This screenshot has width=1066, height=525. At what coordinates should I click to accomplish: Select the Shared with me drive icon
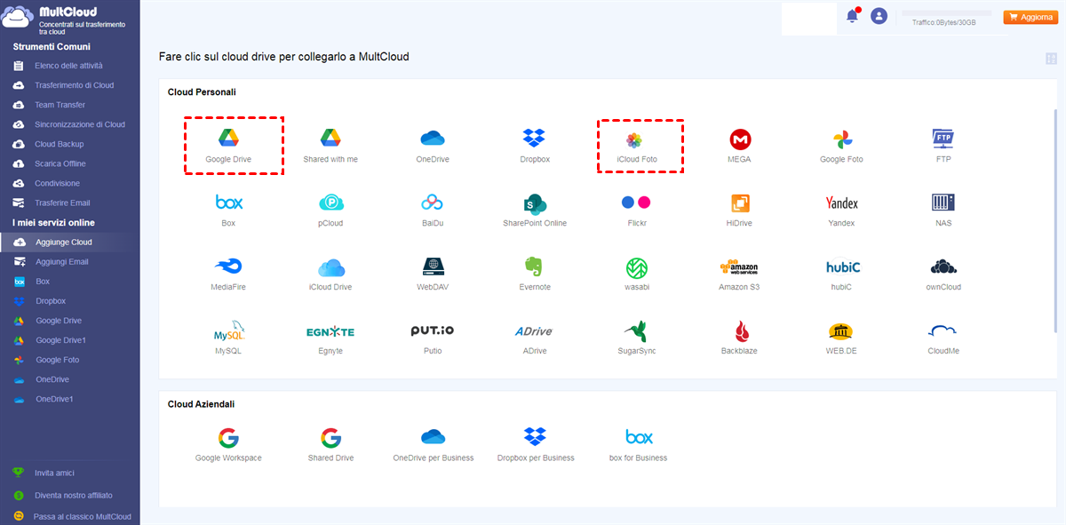[x=330, y=147]
